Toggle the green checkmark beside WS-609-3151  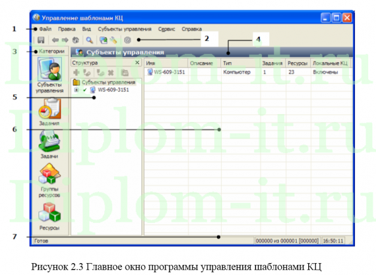(x=85, y=90)
